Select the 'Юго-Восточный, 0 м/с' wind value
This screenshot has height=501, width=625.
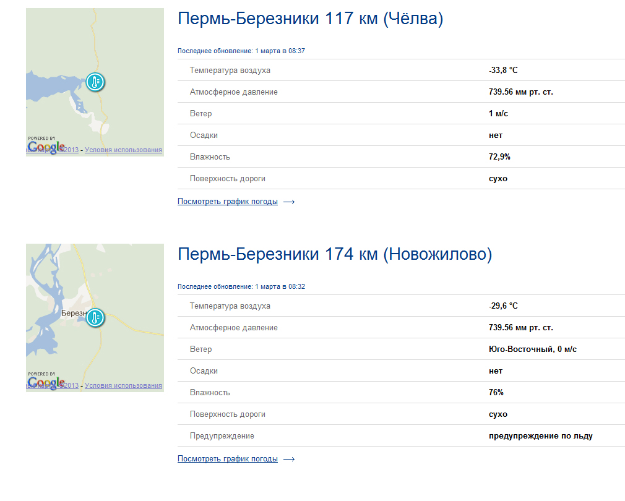(x=532, y=349)
